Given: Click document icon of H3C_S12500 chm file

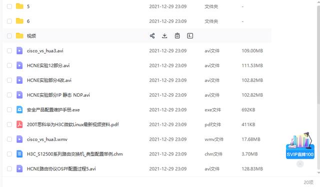Looking at the screenshot, I should click(x=19, y=154).
